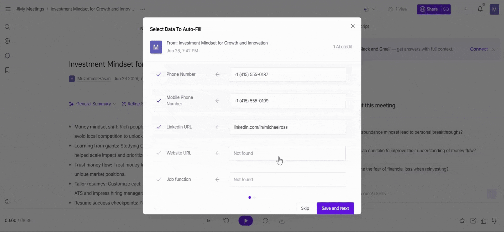Image resolution: width=504 pixels, height=232 pixels.
Task: Click the Refine summary button
Action: [133, 104]
